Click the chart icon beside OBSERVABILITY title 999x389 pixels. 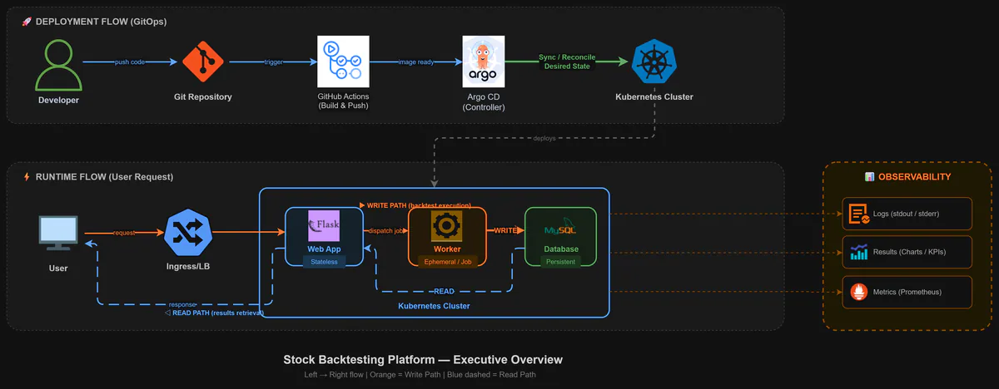pos(869,176)
